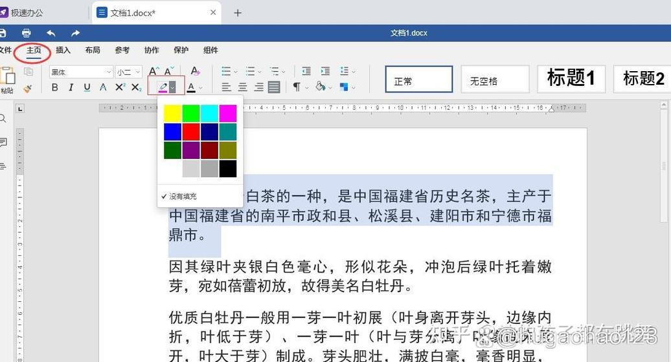
Task: Apply the 标题1 Heading 1 style
Action: point(571,80)
